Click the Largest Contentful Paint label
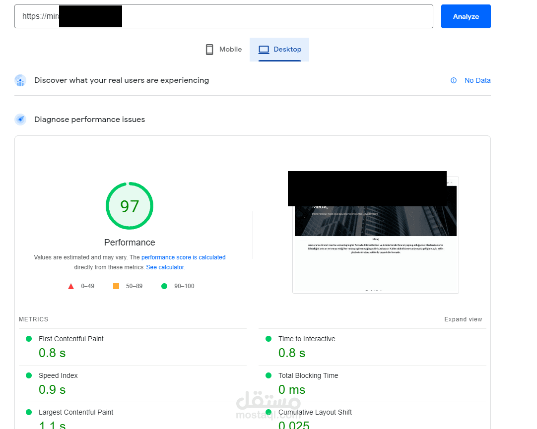Viewport: 537px width, 429px height. coord(76,412)
